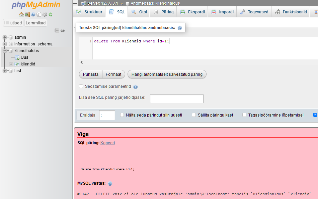The height and width of the screenshot is (199, 318).
Task: Switch to the Struktuur tab
Action: [x=89, y=12]
